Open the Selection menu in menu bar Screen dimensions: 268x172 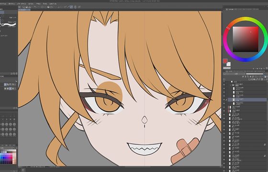pyautogui.click(x=22, y=4)
